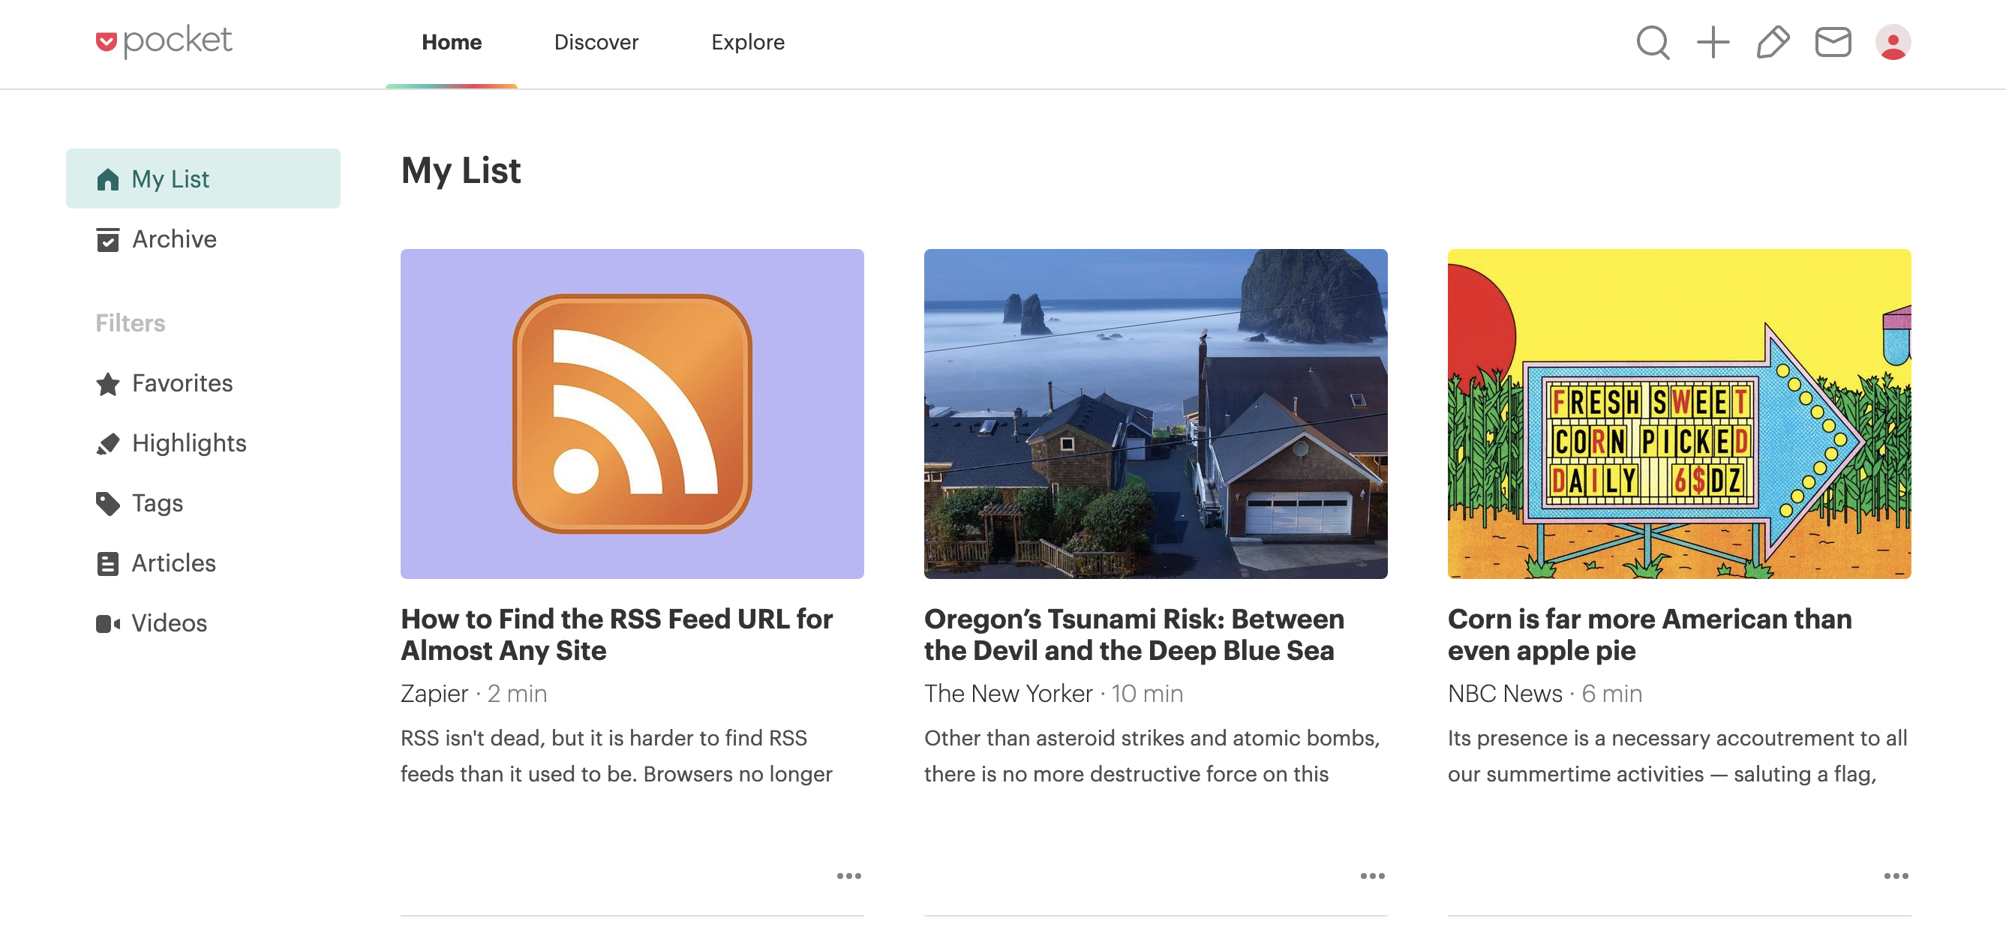Click the Favorites star icon
Screen dimensions: 2006x948
pyautogui.click(x=107, y=382)
